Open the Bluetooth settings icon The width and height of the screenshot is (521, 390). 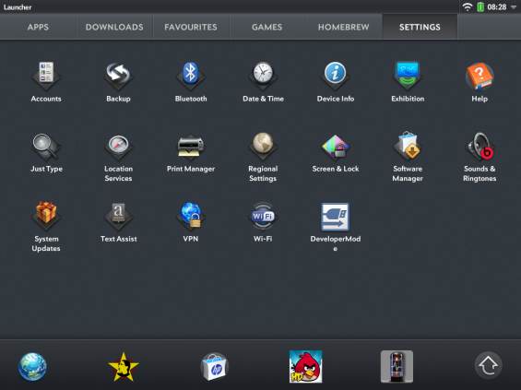[x=191, y=77]
